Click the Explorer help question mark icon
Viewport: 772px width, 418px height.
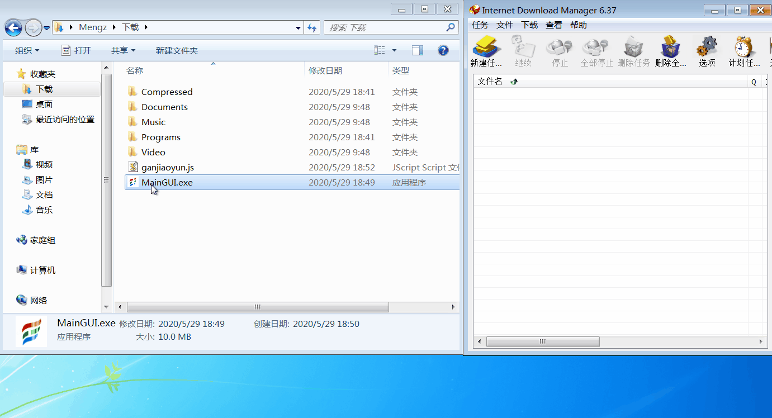coord(443,50)
